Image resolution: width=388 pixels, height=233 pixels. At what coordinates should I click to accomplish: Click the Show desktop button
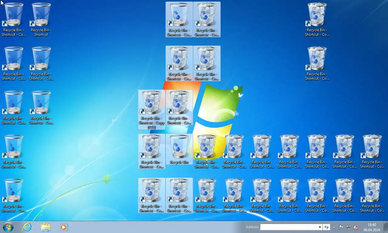pos(386,227)
